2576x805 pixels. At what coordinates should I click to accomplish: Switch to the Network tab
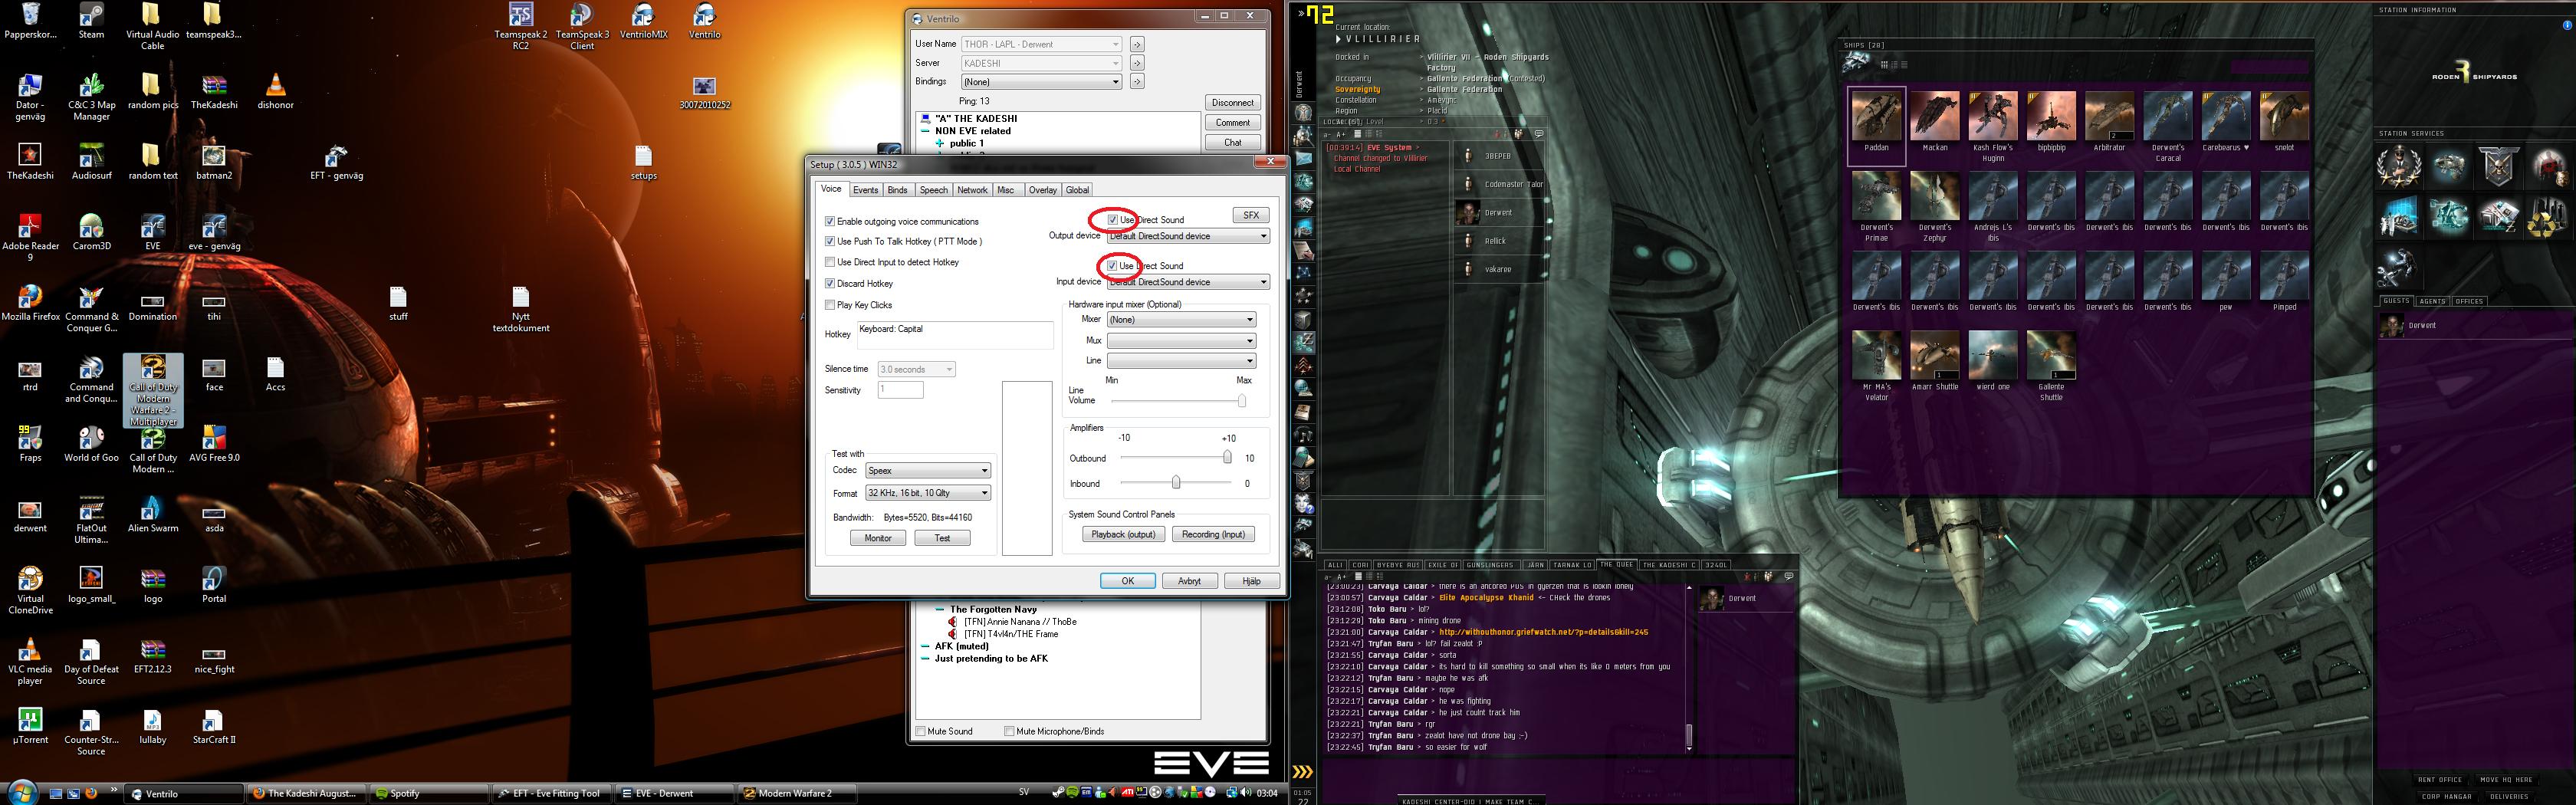pos(972,190)
